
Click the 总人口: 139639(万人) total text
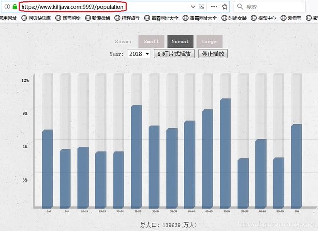168,225
